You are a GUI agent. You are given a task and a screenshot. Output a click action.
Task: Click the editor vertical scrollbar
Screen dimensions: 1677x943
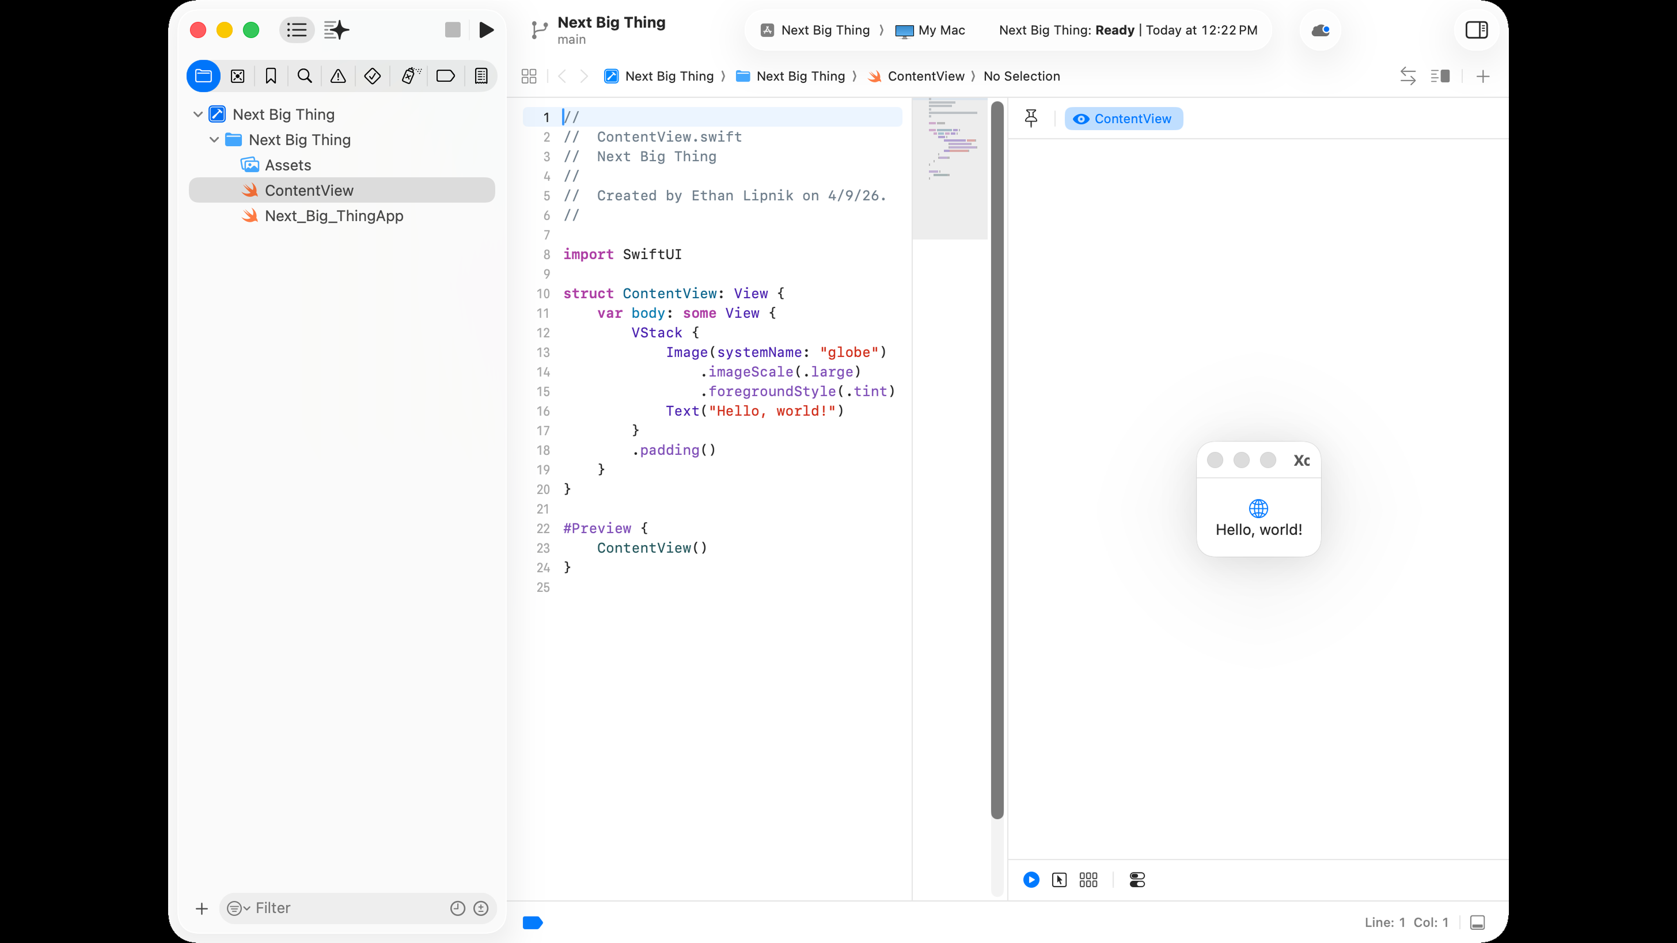point(997,459)
